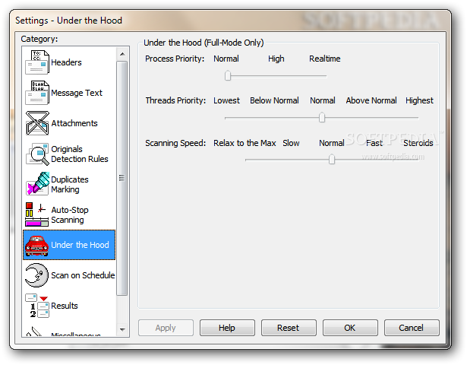Open the Headers category envelope icon

[x=37, y=62]
